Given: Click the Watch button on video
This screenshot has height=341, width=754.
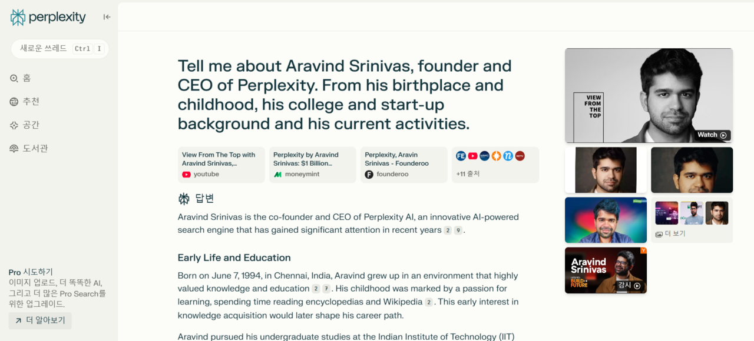Looking at the screenshot, I should pyautogui.click(x=712, y=135).
